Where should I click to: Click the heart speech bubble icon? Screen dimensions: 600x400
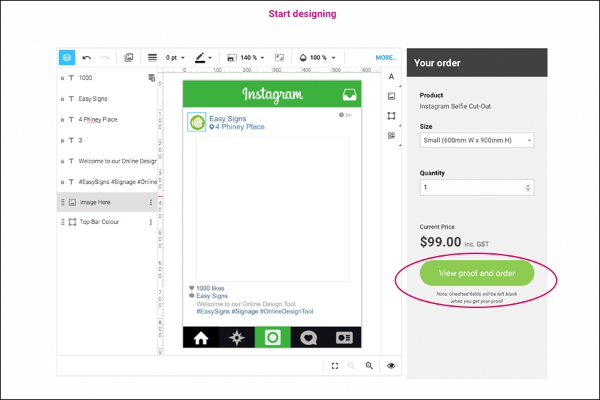tap(309, 338)
